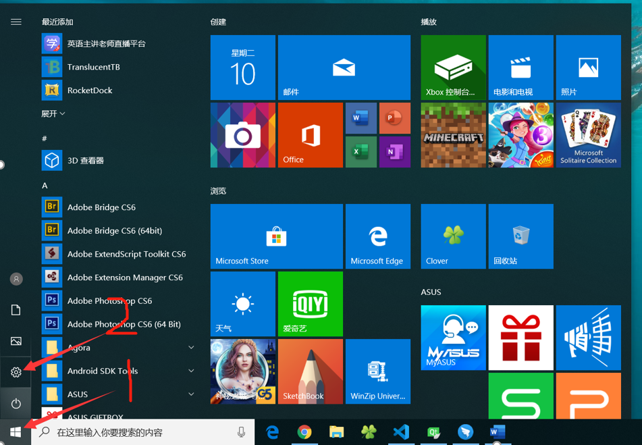Screen dimensions: 642x445
Task: Launch Adobe Photoshop CS6 (64 Bit)
Action: (x=118, y=324)
